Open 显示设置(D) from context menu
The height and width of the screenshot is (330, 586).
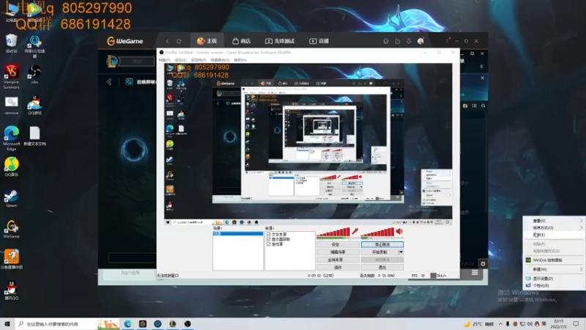pyautogui.click(x=554, y=279)
